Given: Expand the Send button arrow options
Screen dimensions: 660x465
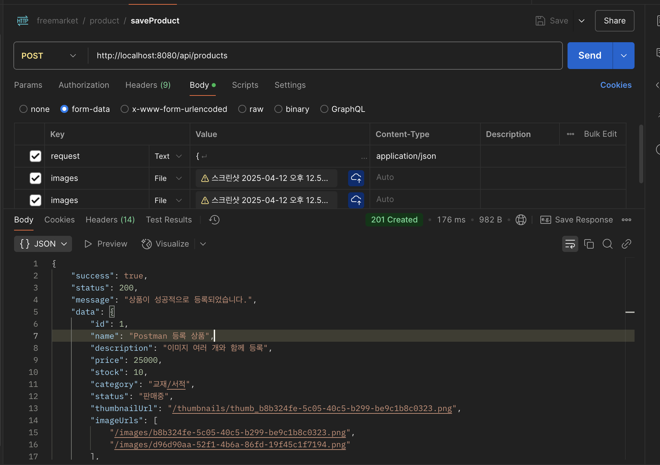Looking at the screenshot, I should [x=623, y=56].
